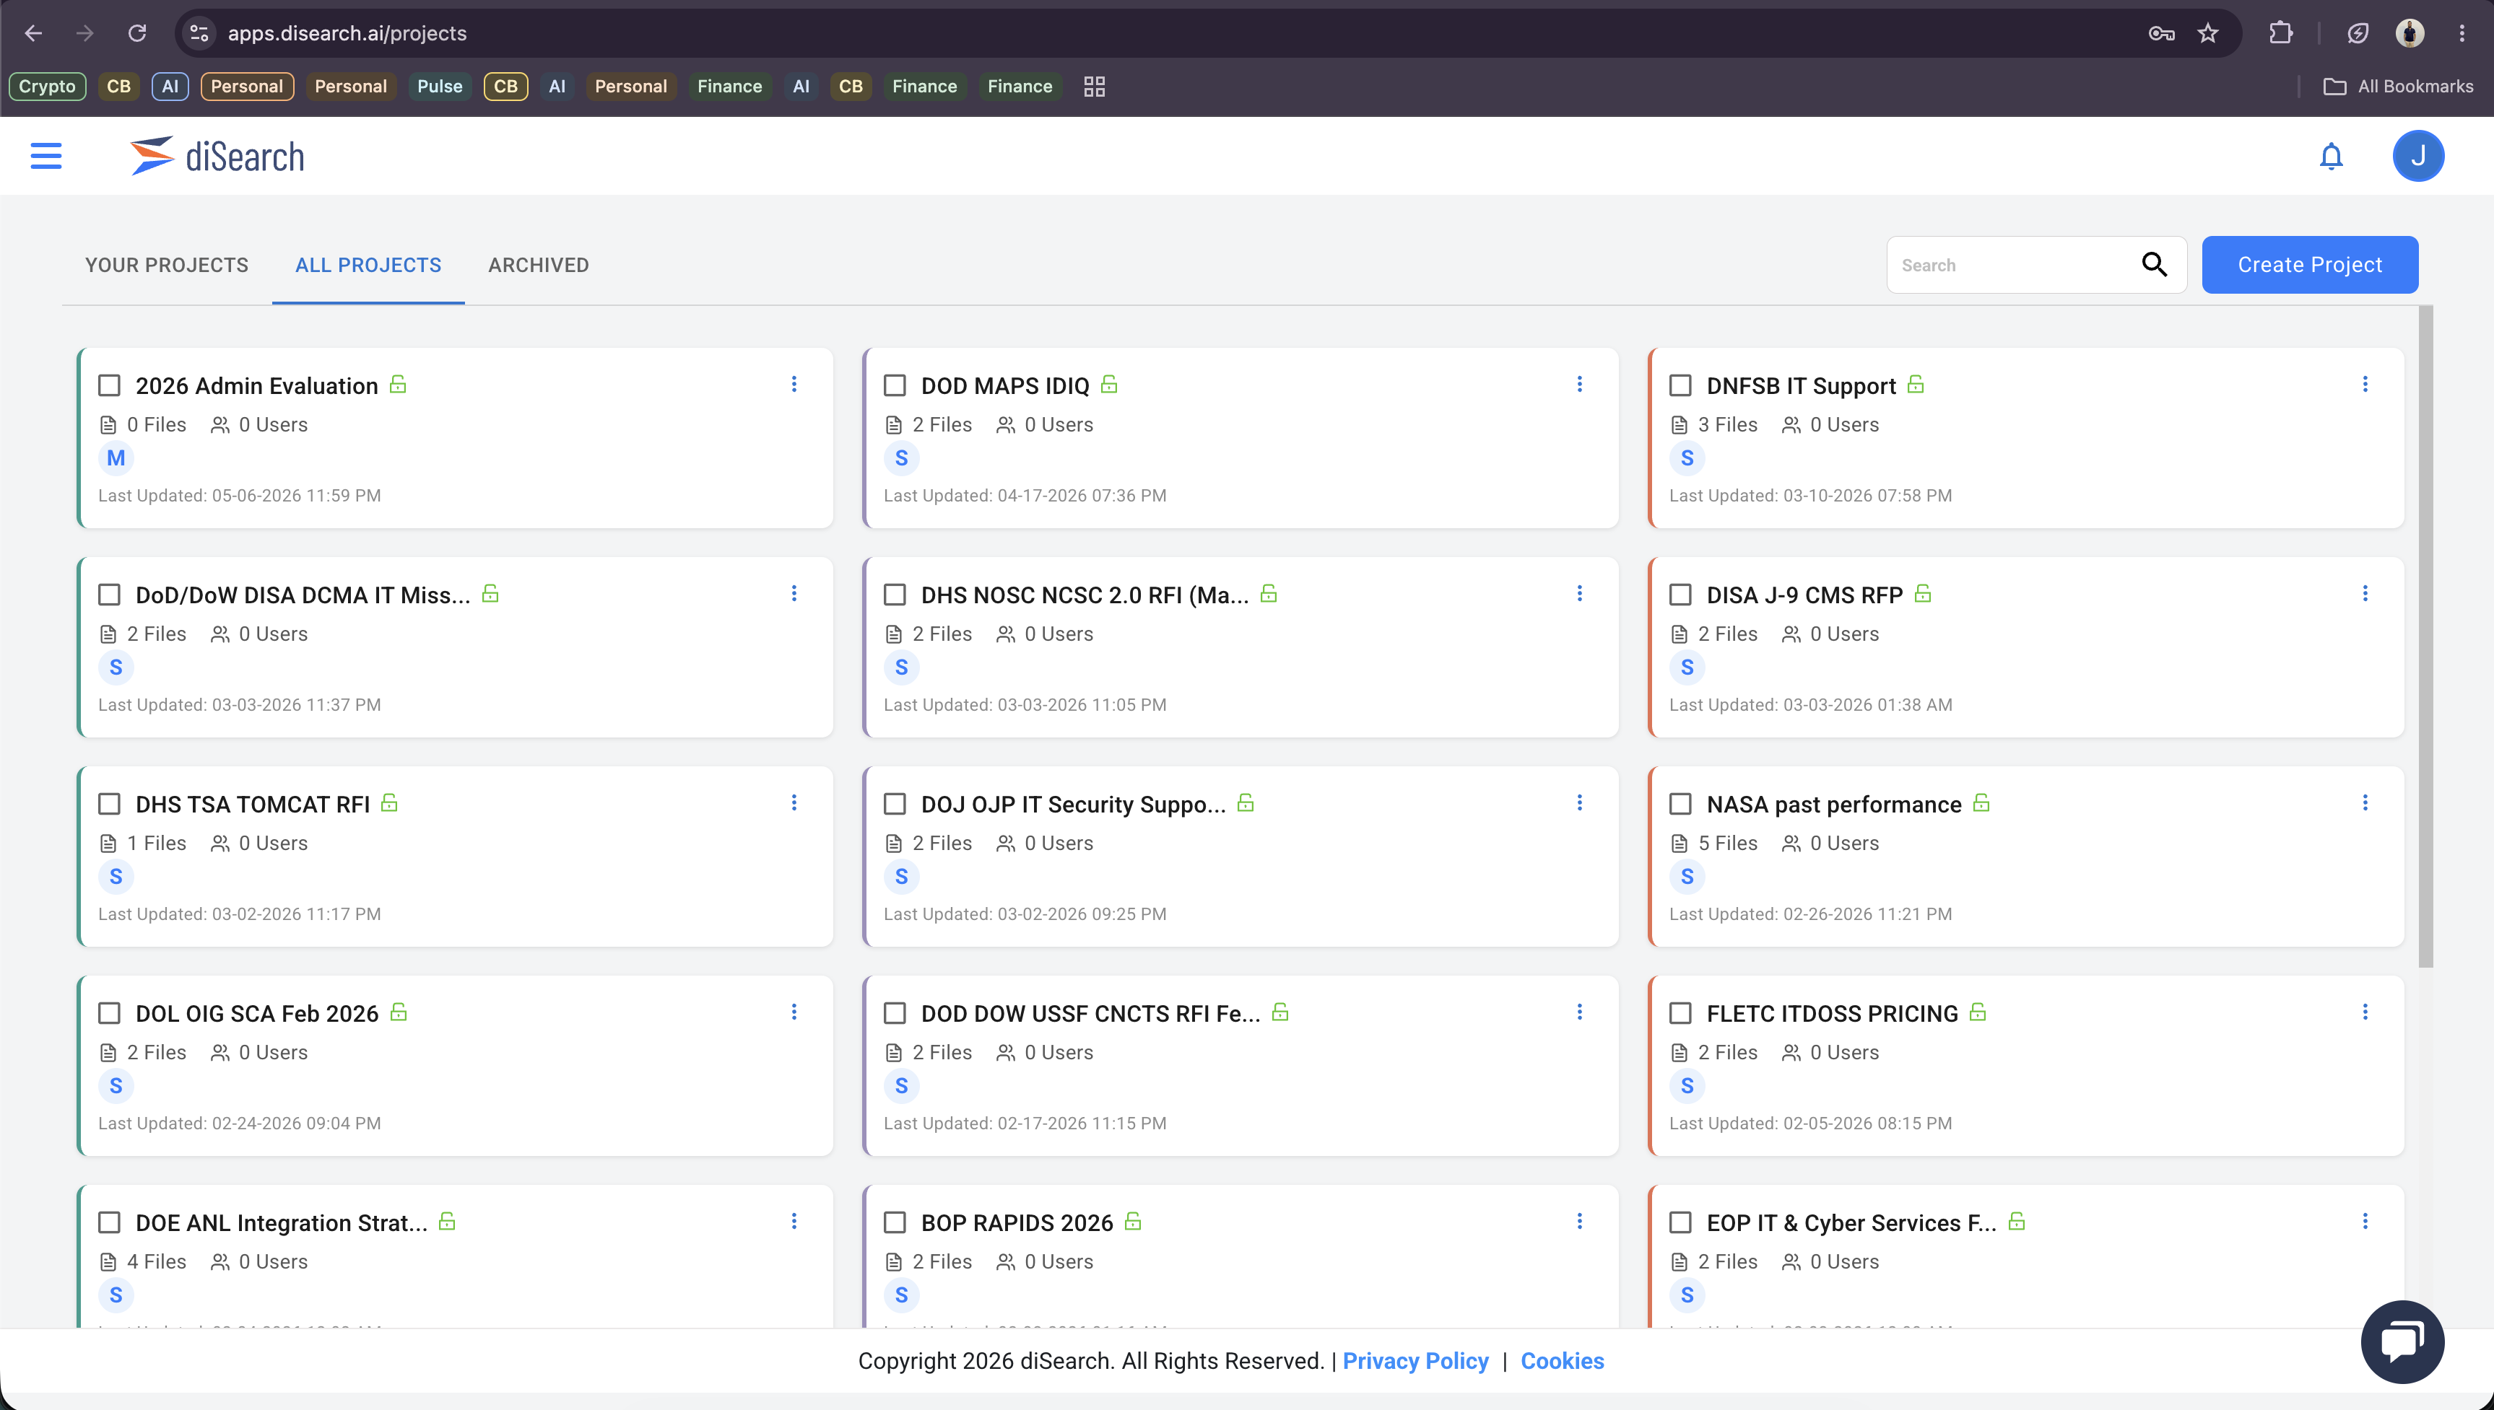This screenshot has width=2494, height=1410.
Task: Open the DOE ANL Integration Strat... project
Action: 281,1223
